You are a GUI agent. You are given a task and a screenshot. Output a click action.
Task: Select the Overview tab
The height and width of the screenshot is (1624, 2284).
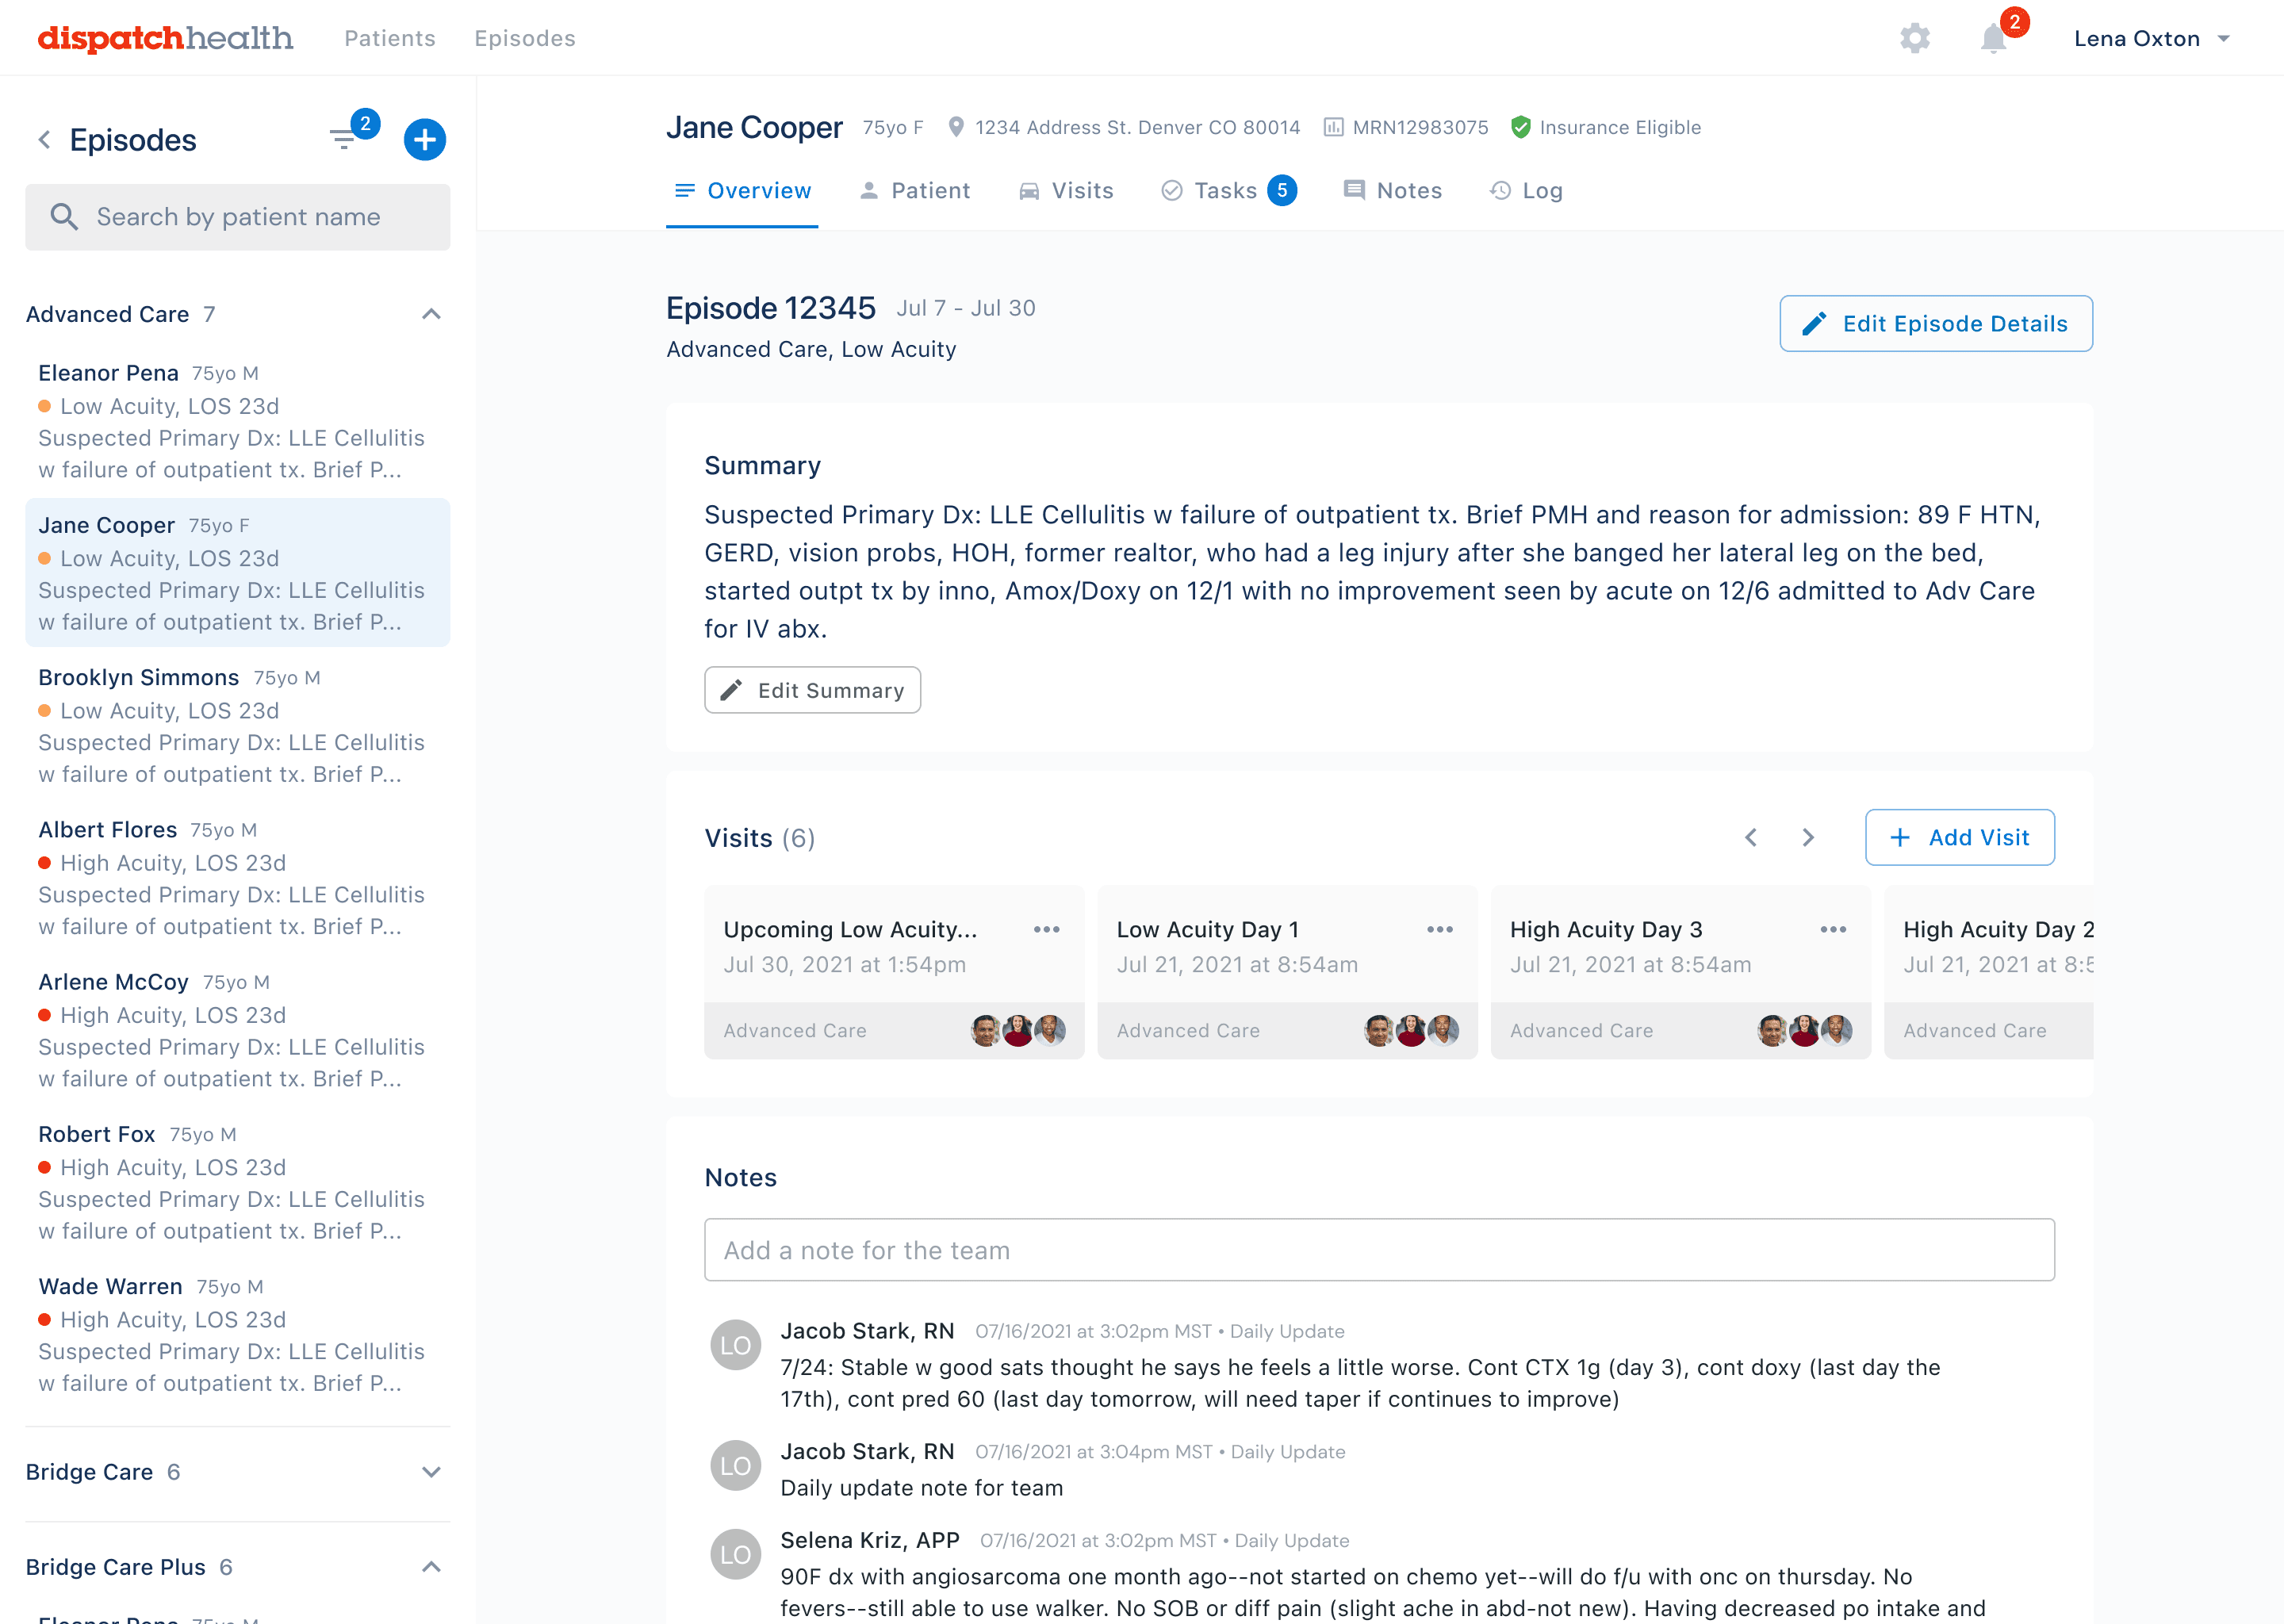[x=742, y=190]
